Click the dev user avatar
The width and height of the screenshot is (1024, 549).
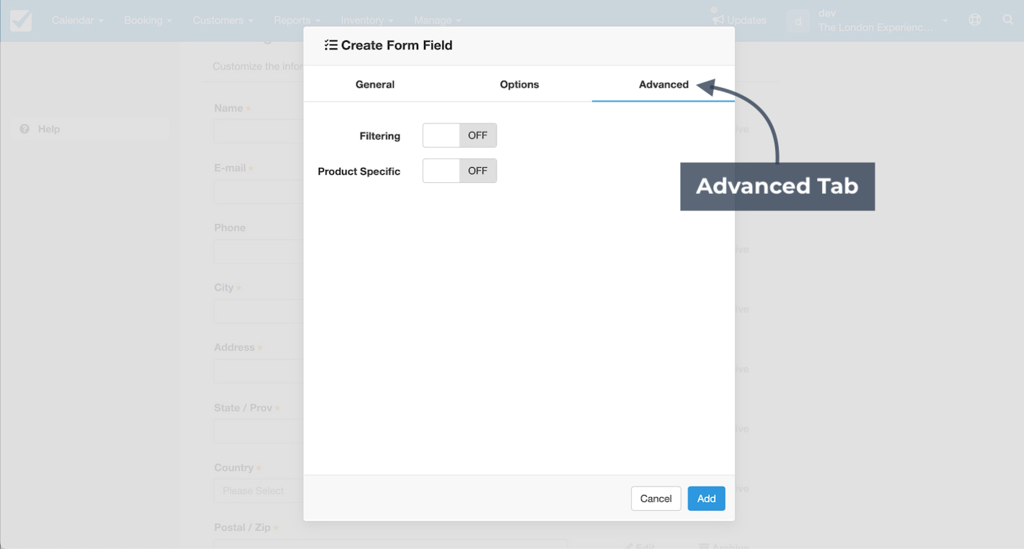(x=798, y=21)
